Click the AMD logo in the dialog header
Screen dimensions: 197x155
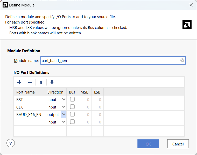(x=187, y=25)
